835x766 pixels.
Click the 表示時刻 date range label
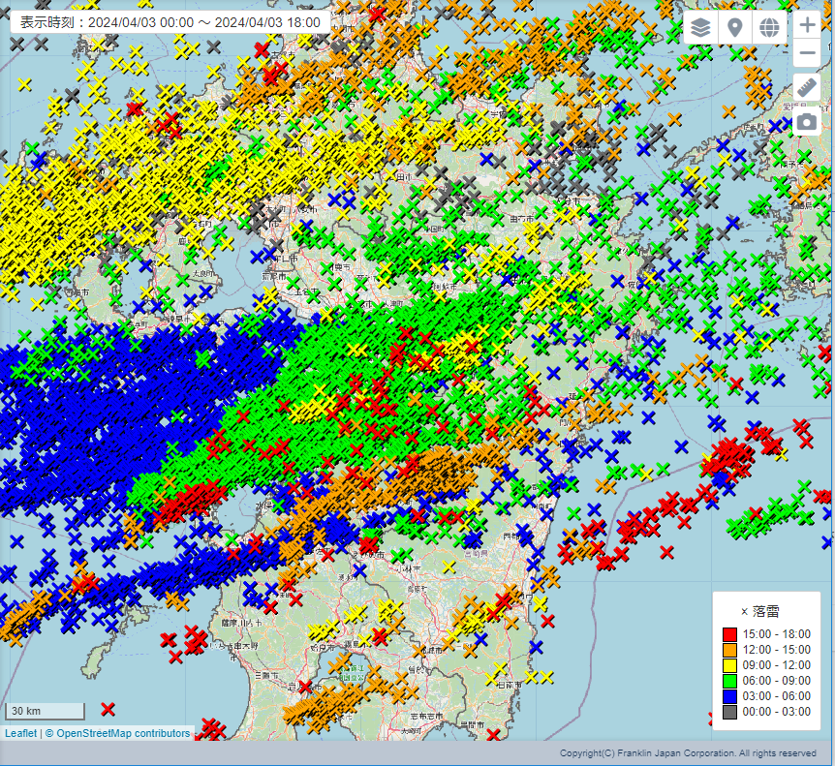(170, 21)
